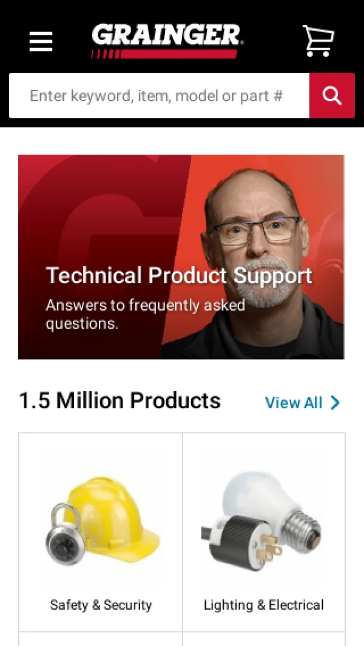Open the View All products link

pos(303,403)
